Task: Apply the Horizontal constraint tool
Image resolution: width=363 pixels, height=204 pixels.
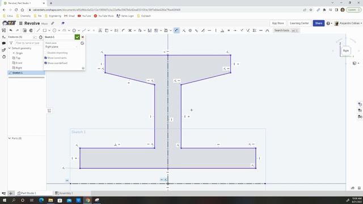Action: click(x=209, y=30)
